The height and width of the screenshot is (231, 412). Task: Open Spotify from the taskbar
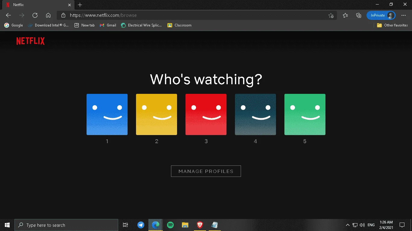click(x=170, y=225)
